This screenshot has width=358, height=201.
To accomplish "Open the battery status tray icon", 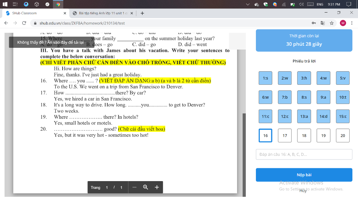I will (x=293, y=4).
